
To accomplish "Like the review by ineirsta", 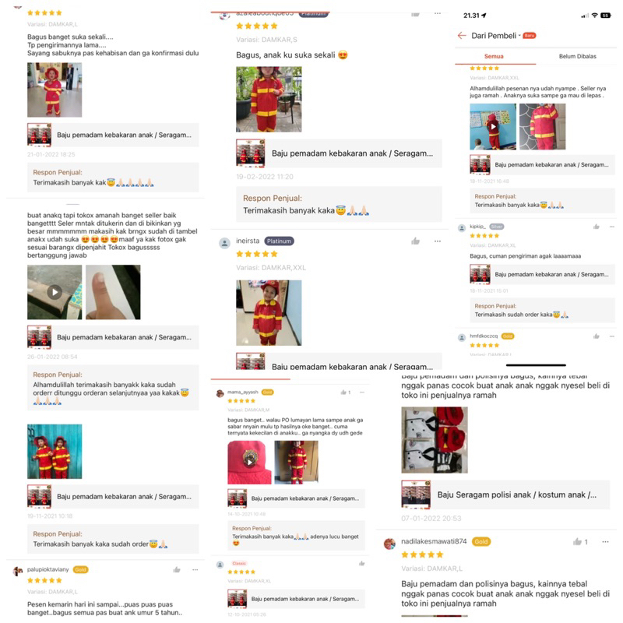I will point(415,241).
